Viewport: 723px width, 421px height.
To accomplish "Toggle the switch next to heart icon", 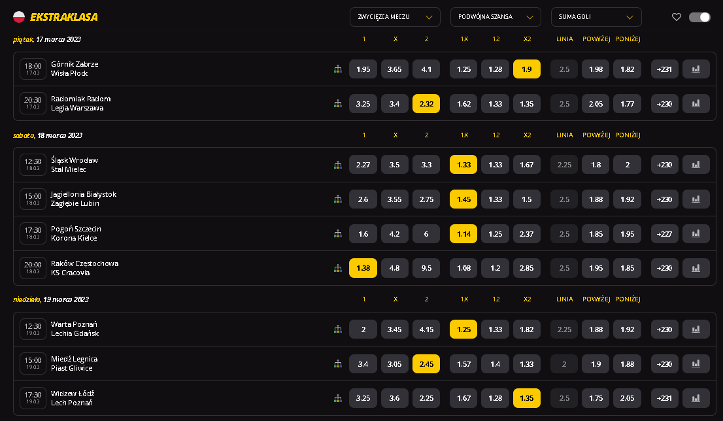I will (699, 17).
